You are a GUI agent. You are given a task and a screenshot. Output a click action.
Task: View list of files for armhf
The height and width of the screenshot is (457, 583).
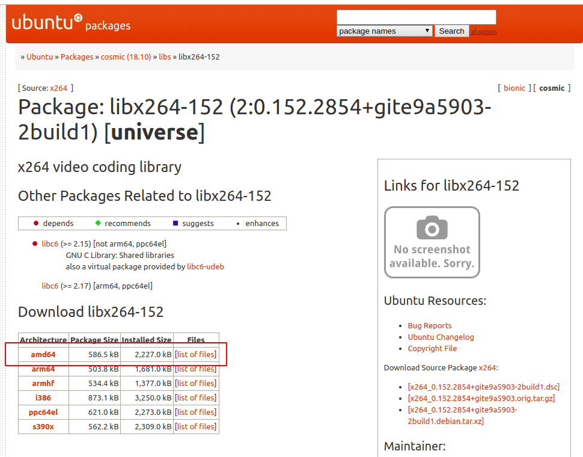pyautogui.click(x=196, y=384)
